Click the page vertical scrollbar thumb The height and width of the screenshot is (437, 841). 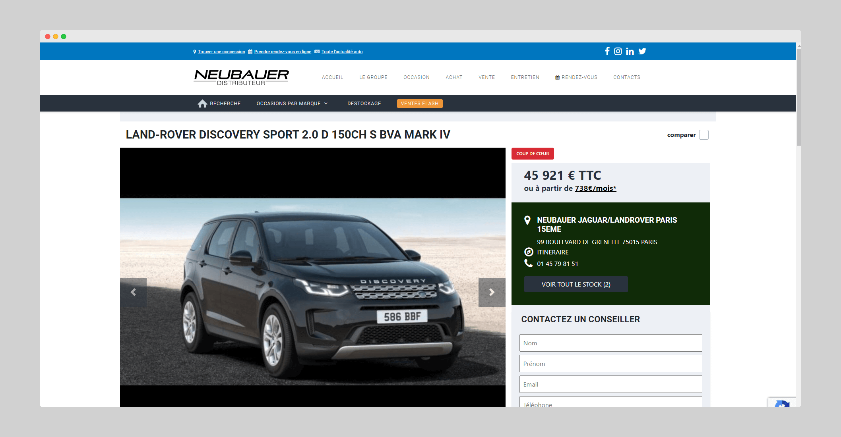(x=799, y=97)
